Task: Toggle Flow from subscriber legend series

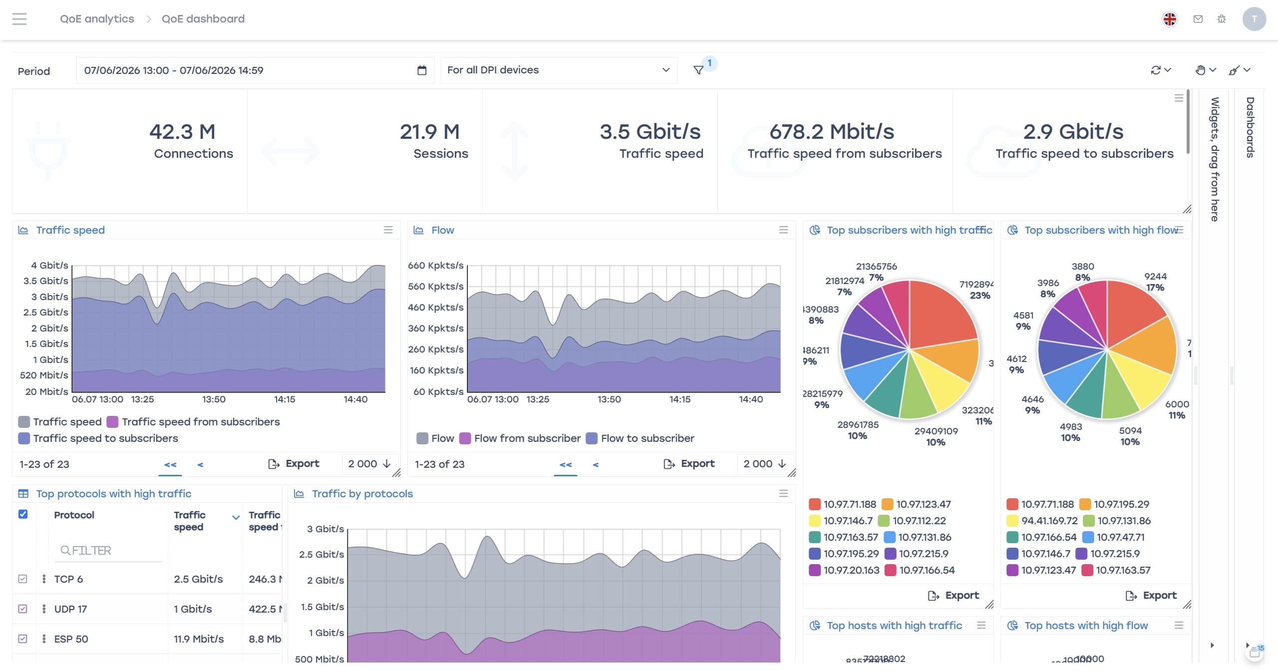Action: (520, 438)
